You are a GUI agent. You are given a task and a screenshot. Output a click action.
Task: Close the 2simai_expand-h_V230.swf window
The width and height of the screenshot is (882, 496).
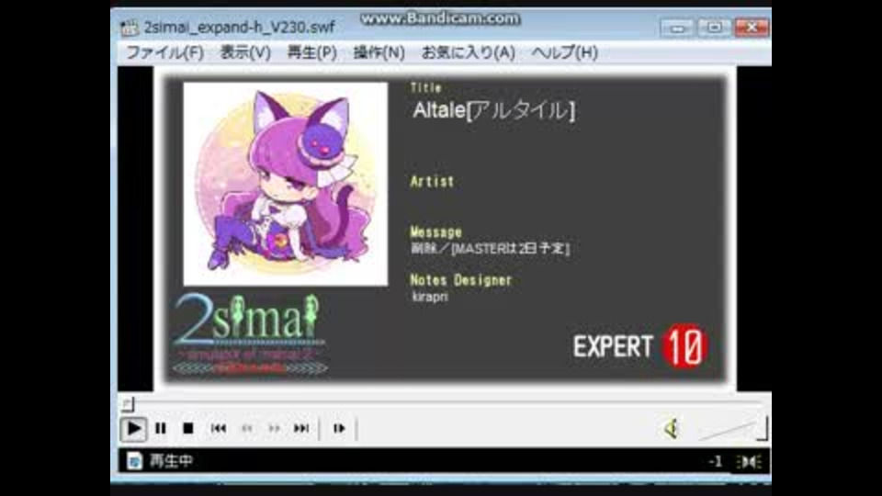point(752,28)
